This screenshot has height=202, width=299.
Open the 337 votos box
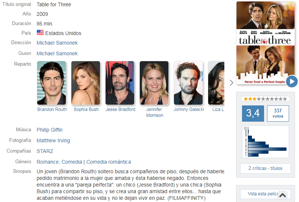278,113
